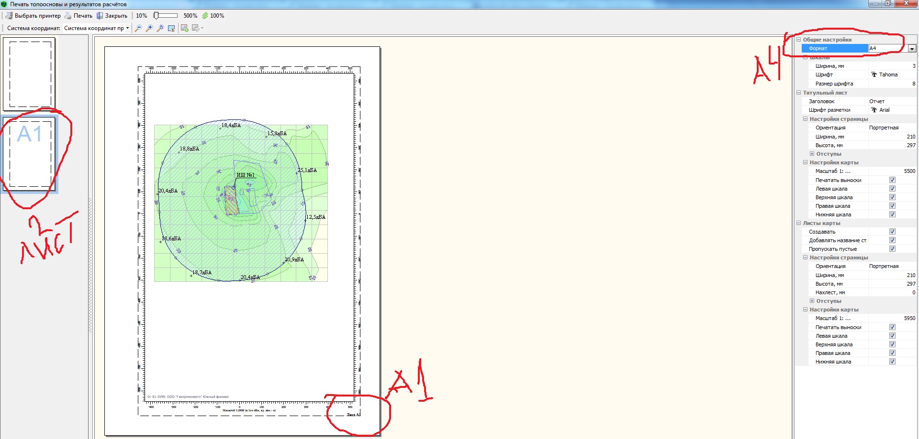The height and width of the screenshot is (439, 919).
Task: Toggle the Пропускать пустые checkbox
Action: 892,249
